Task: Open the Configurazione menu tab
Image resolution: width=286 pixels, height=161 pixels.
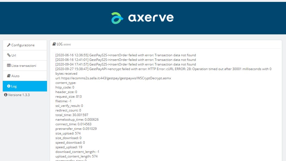Action: click(25, 45)
